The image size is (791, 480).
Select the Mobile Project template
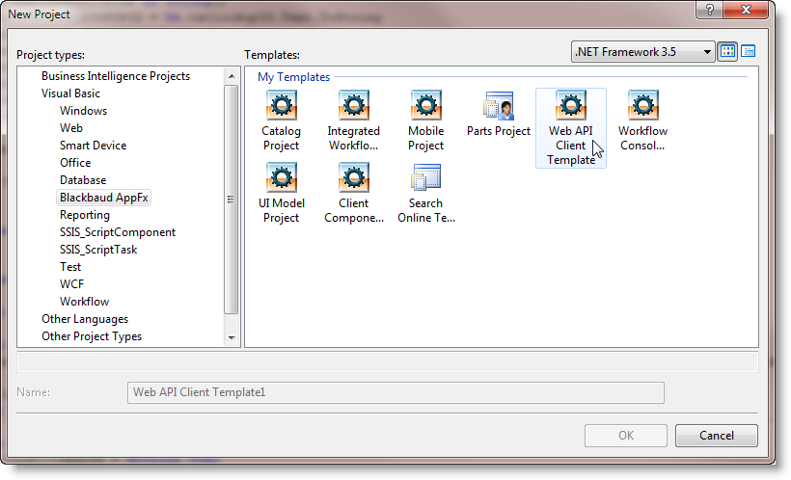pyautogui.click(x=425, y=107)
